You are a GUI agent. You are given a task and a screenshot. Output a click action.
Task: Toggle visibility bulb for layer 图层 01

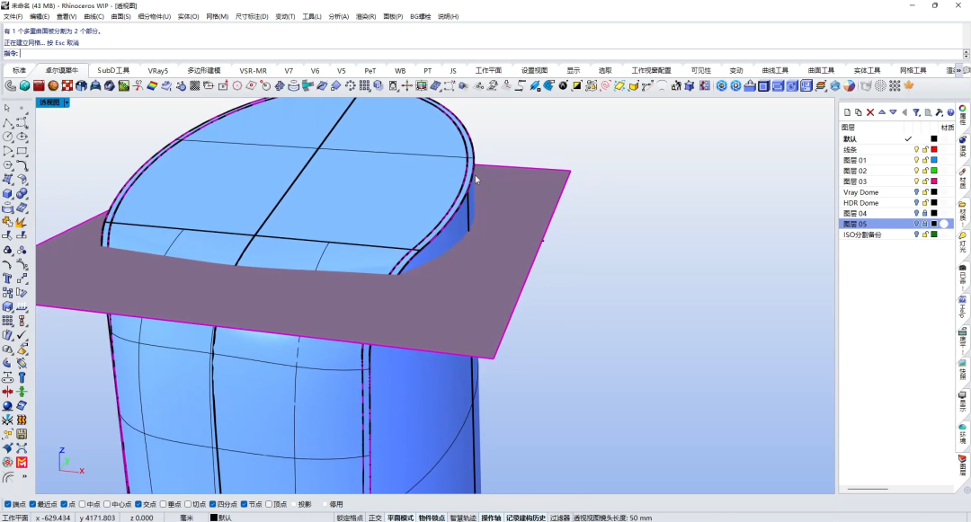pos(916,160)
